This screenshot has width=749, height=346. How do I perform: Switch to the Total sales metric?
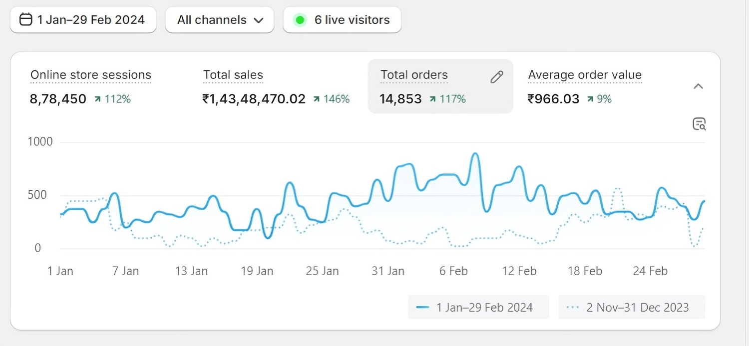coord(233,75)
